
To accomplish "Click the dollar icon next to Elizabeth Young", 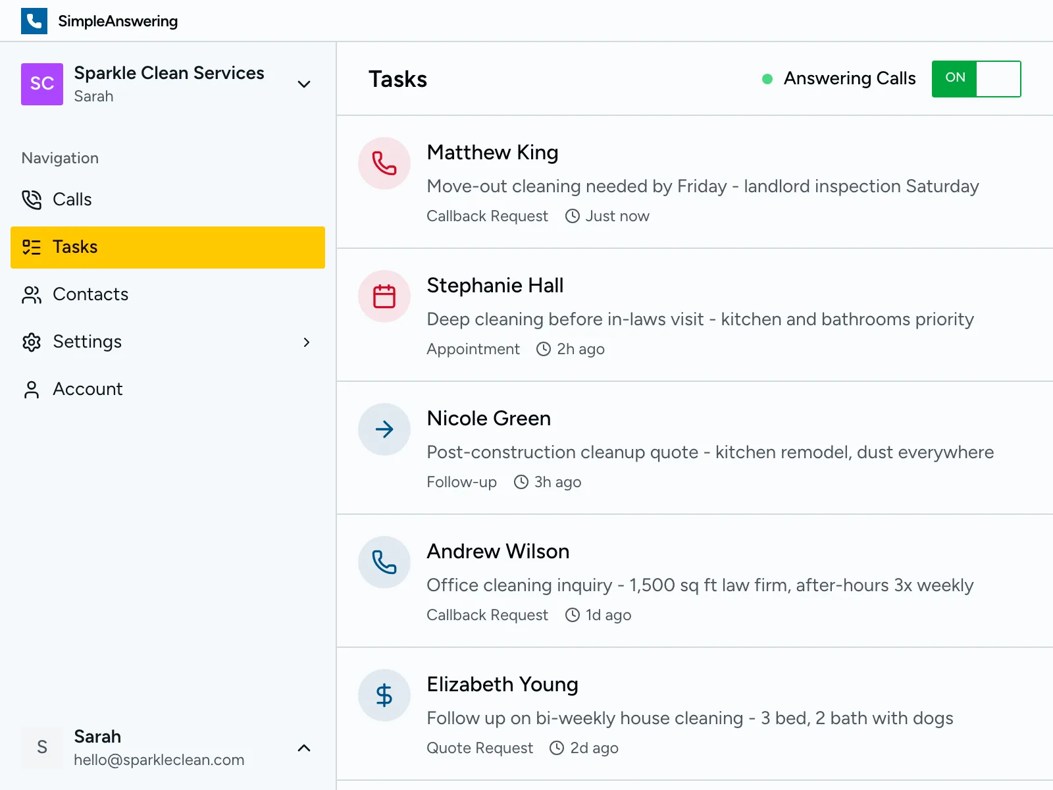I will 384,695.
